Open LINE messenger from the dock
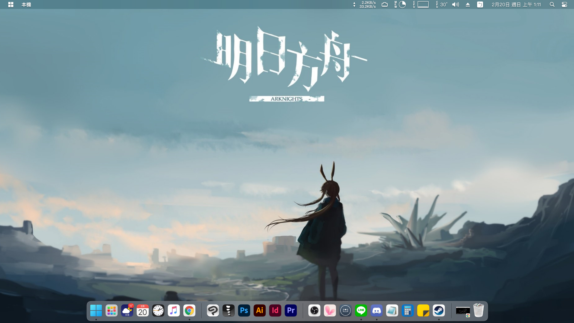The height and width of the screenshot is (323, 574). pos(361,311)
